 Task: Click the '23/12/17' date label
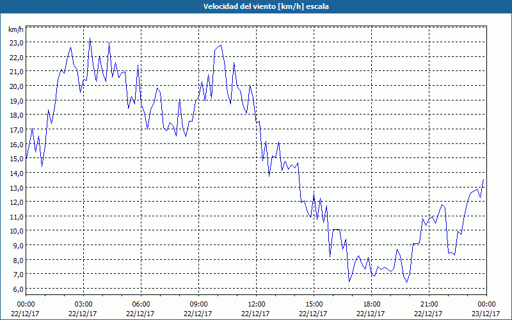click(486, 314)
